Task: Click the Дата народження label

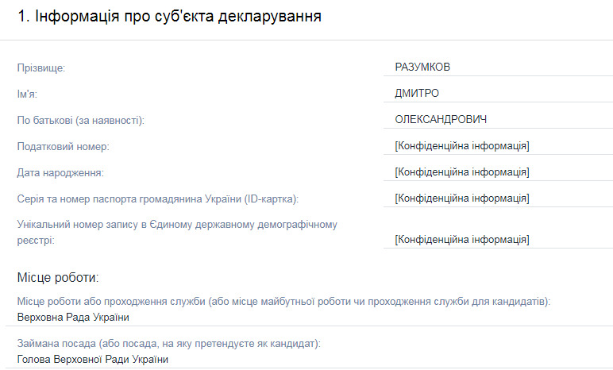Action: click(60, 173)
